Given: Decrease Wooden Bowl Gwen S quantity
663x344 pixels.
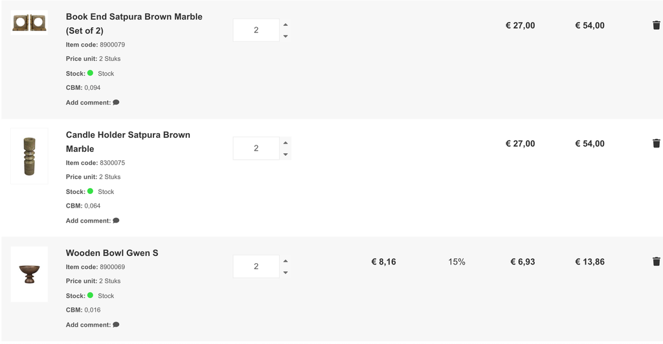Looking at the screenshot, I should (286, 273).
